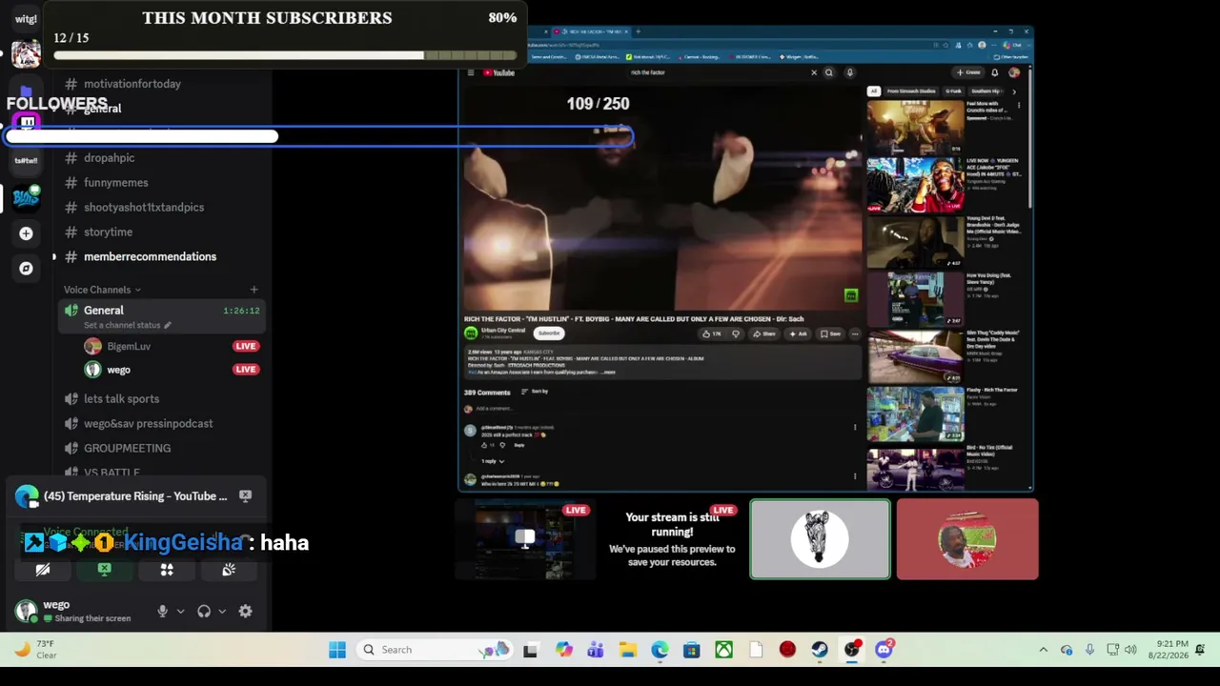The height and width of the screenshot is (686, 1220).
Task: Show hidden system tray icons
Action: point(1043,650)
